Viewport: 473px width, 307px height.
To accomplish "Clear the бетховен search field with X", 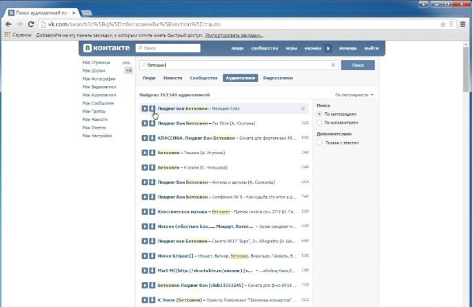I will click(x=334, y=65).
